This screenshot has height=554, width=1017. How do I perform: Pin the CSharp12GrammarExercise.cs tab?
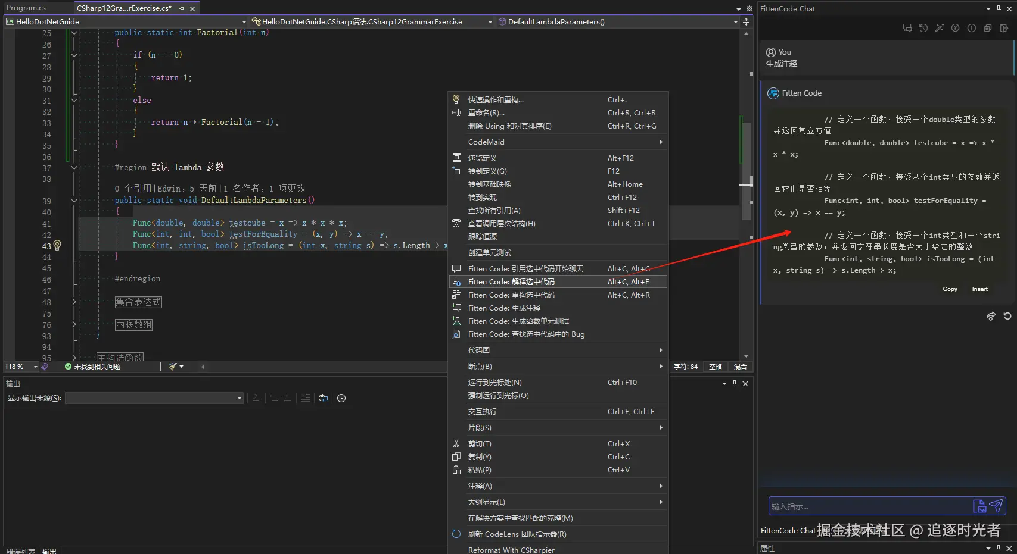click(x=181, y=8)
